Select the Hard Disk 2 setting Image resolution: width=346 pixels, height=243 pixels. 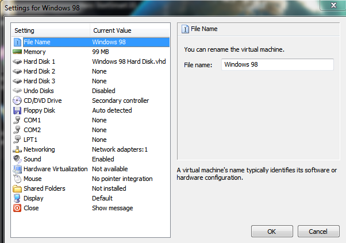coord(90,71)
